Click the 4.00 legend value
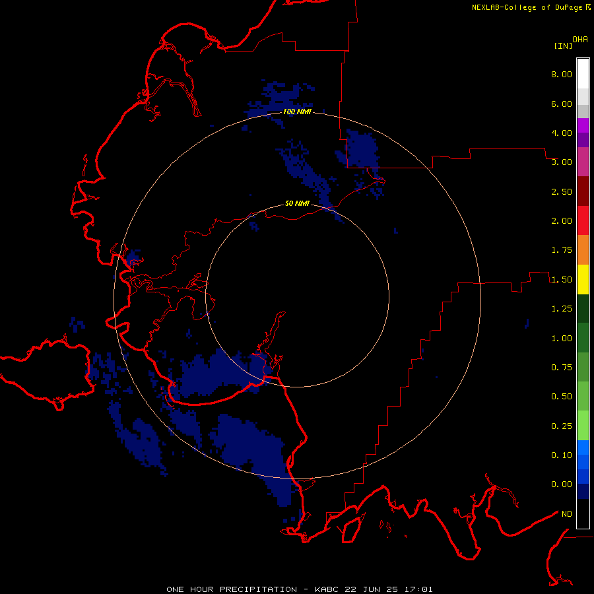 pyautogui.click(x=562, y=133)
